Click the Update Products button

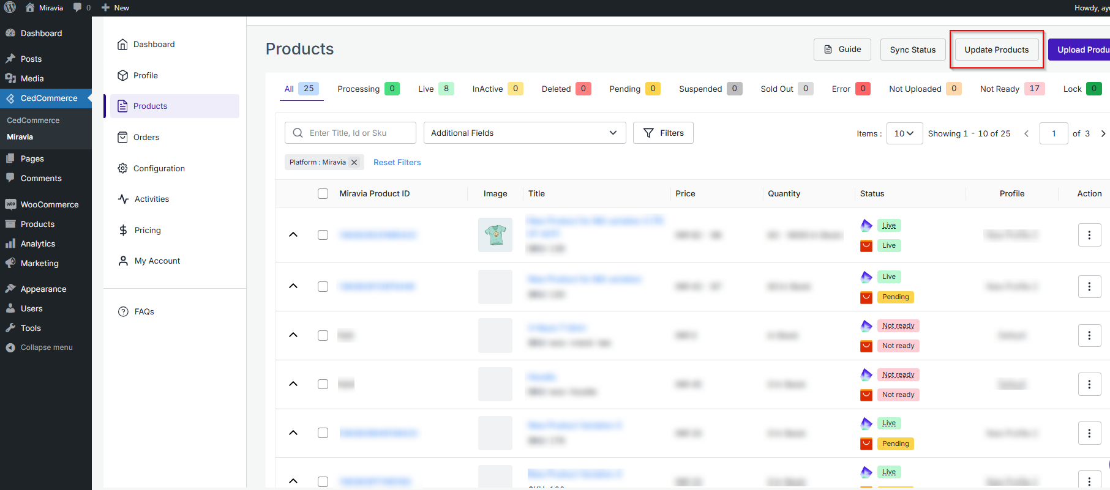point(997,50)
